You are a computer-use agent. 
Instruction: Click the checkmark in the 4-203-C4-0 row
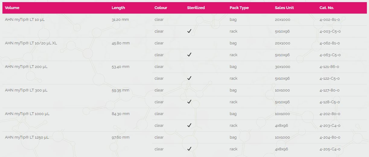tap(189, 125)
